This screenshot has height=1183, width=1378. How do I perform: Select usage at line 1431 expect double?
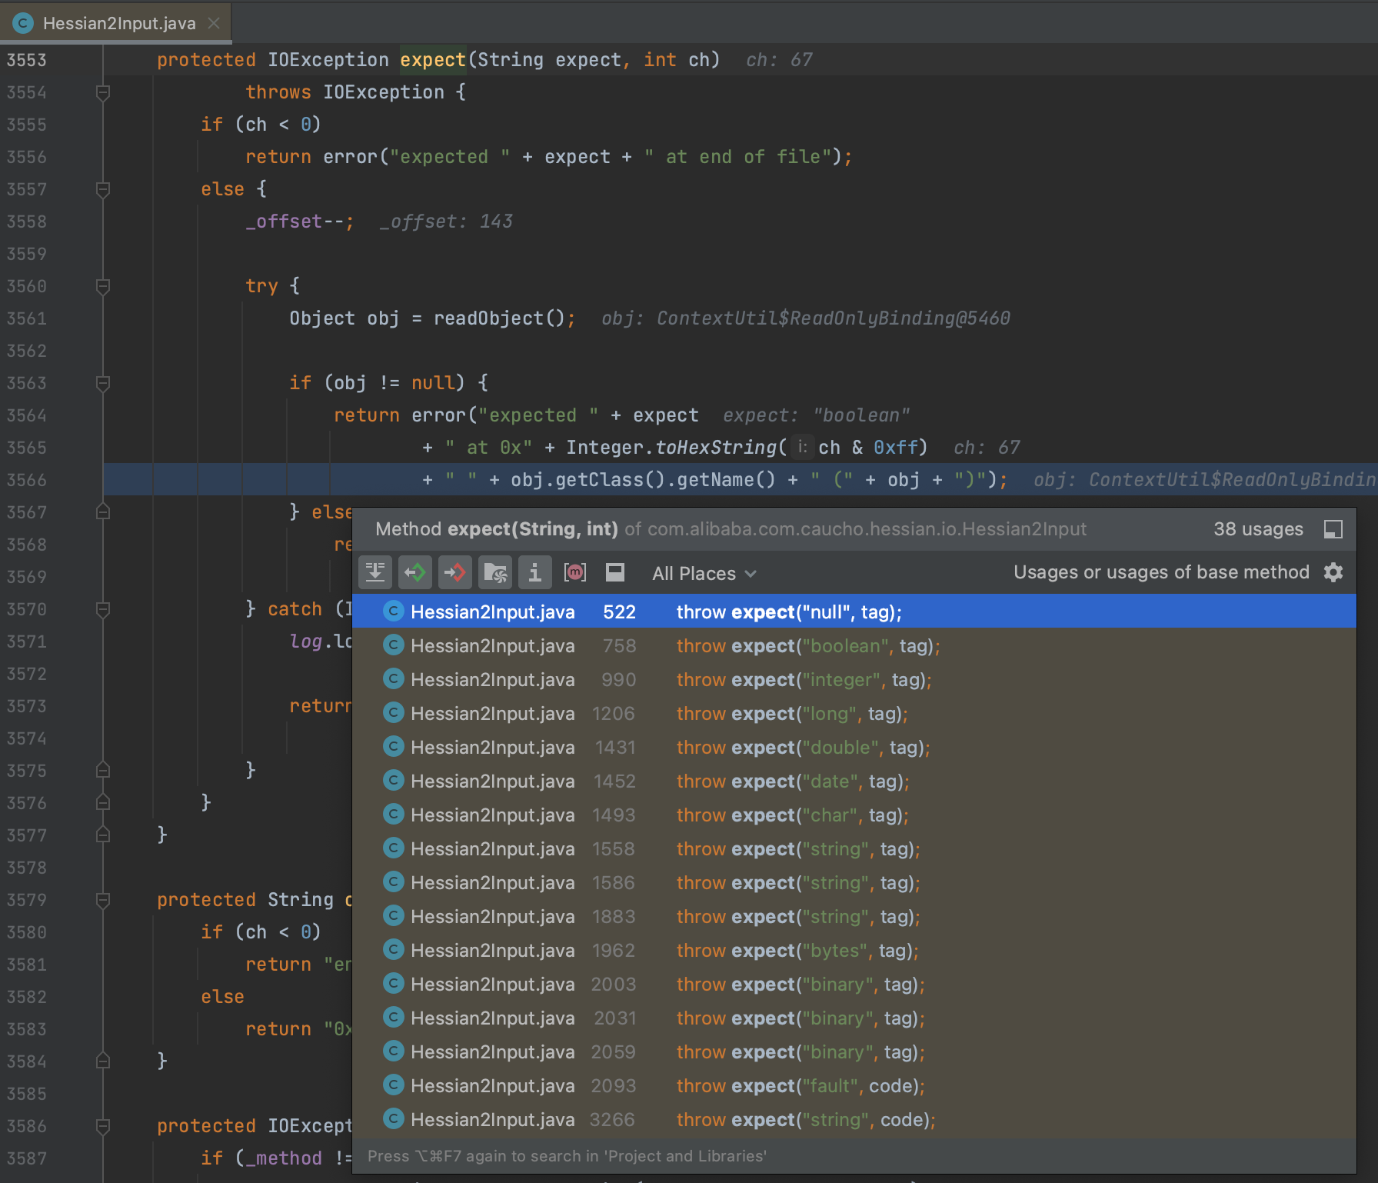854,748
